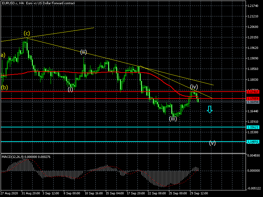
Task: Click the 8 Sep 00:00 time label
Action: coord(72,193)
